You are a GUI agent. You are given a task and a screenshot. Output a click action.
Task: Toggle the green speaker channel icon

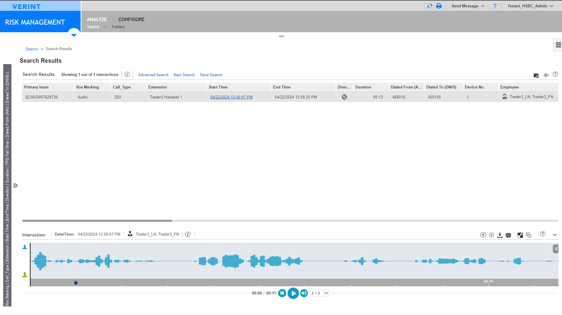[25, 275]
